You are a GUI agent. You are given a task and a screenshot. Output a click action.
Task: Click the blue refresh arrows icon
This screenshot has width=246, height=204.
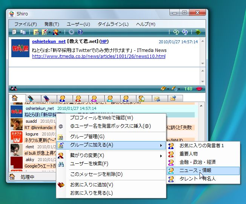click(x=185, y=32)
